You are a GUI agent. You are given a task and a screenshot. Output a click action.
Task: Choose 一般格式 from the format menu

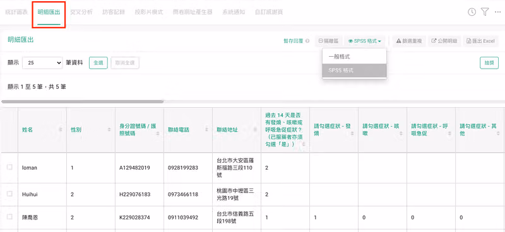pos(354,57)
